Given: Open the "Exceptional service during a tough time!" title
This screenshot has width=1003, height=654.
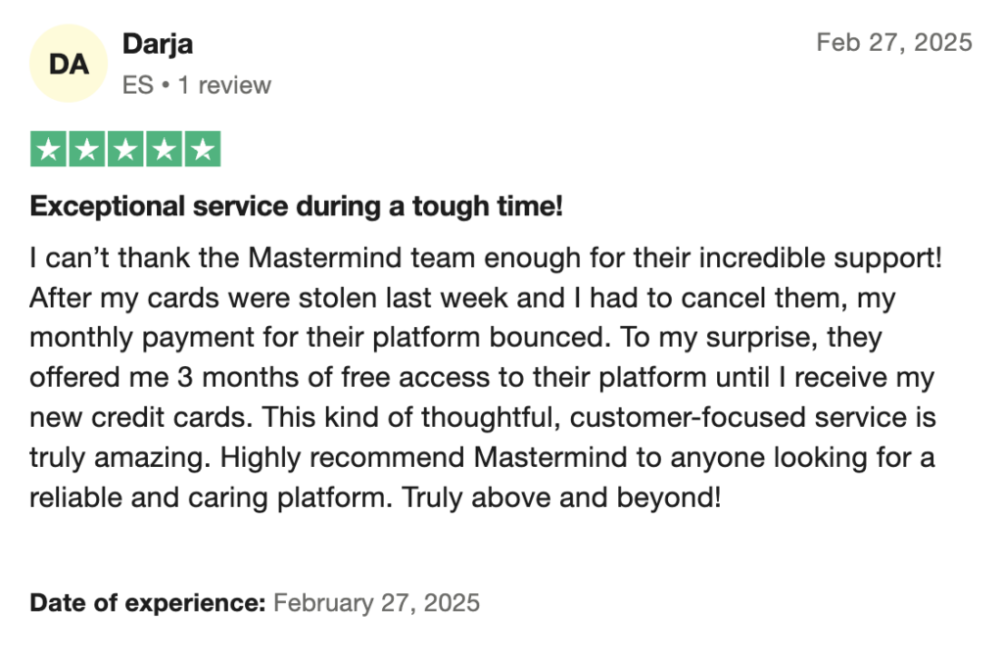Looking at the screenshot, I should coord(296,207).
